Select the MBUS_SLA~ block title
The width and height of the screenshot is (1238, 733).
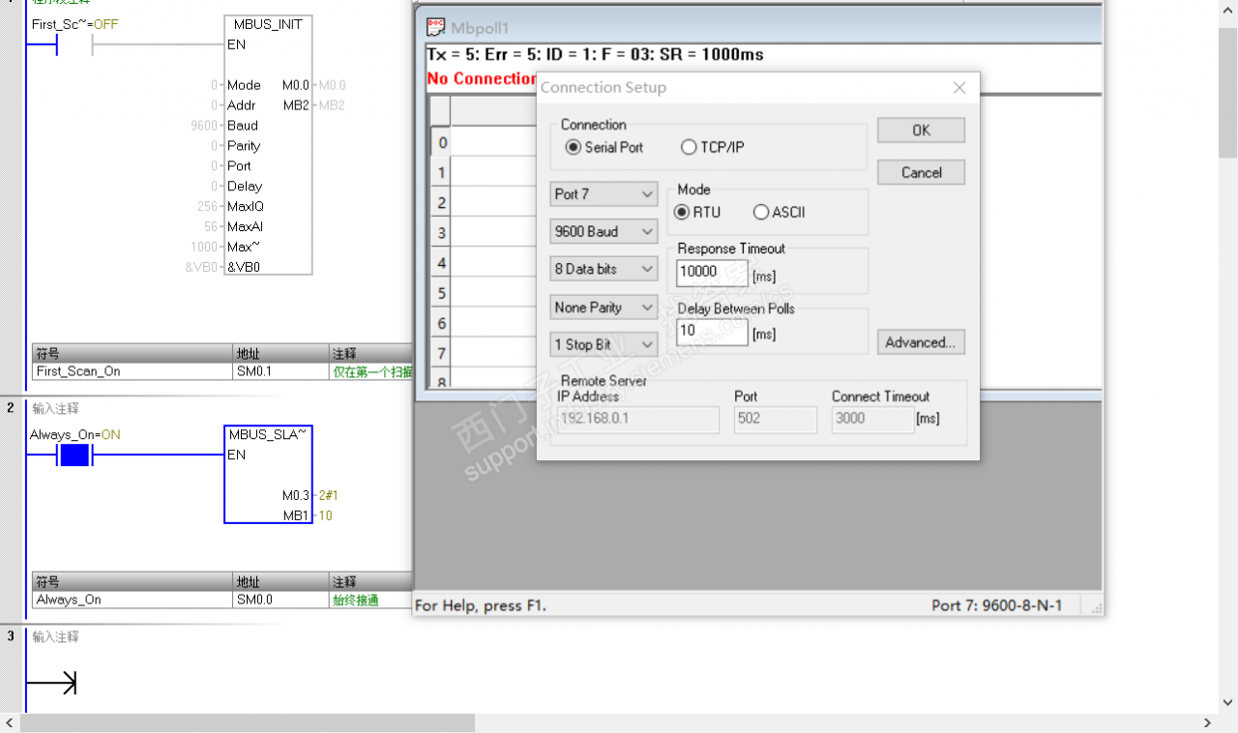tap(268, 435)
